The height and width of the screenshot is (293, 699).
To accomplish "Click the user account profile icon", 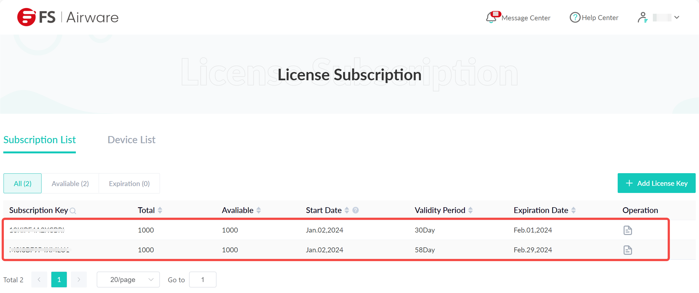I will click(642, 17).
